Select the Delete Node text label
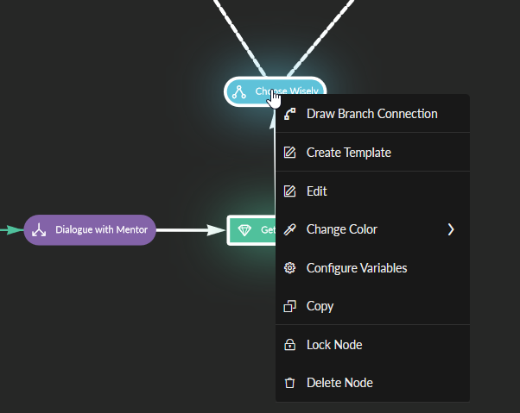Image resolution: width=520 pixels, height=413 pixels. click(x=339, y=383)
